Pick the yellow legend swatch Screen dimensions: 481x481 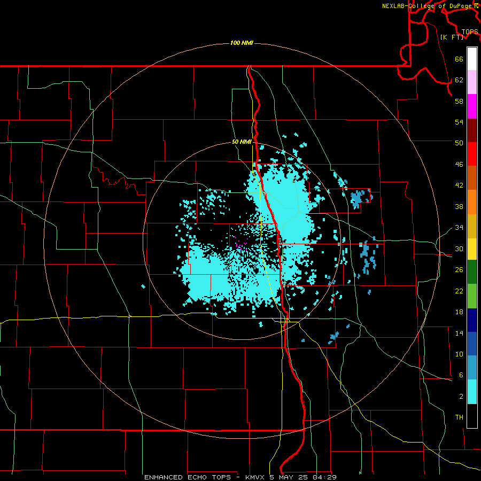[x=472, y=249]
